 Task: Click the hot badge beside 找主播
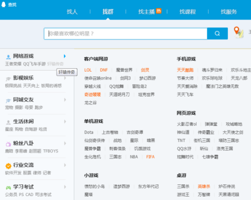pos(158,11)
